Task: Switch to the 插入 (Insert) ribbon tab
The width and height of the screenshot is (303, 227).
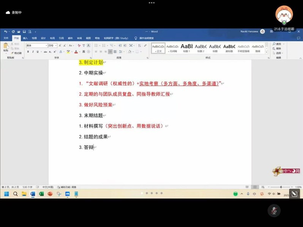Action: coord(25,38)
